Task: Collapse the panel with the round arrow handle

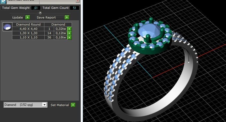Action: 40,13
